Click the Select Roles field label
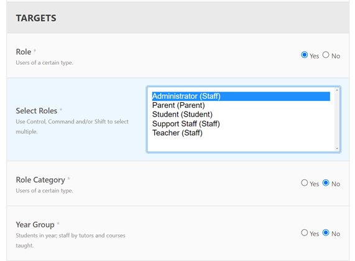Screen dimensions: 355x261 37,111
